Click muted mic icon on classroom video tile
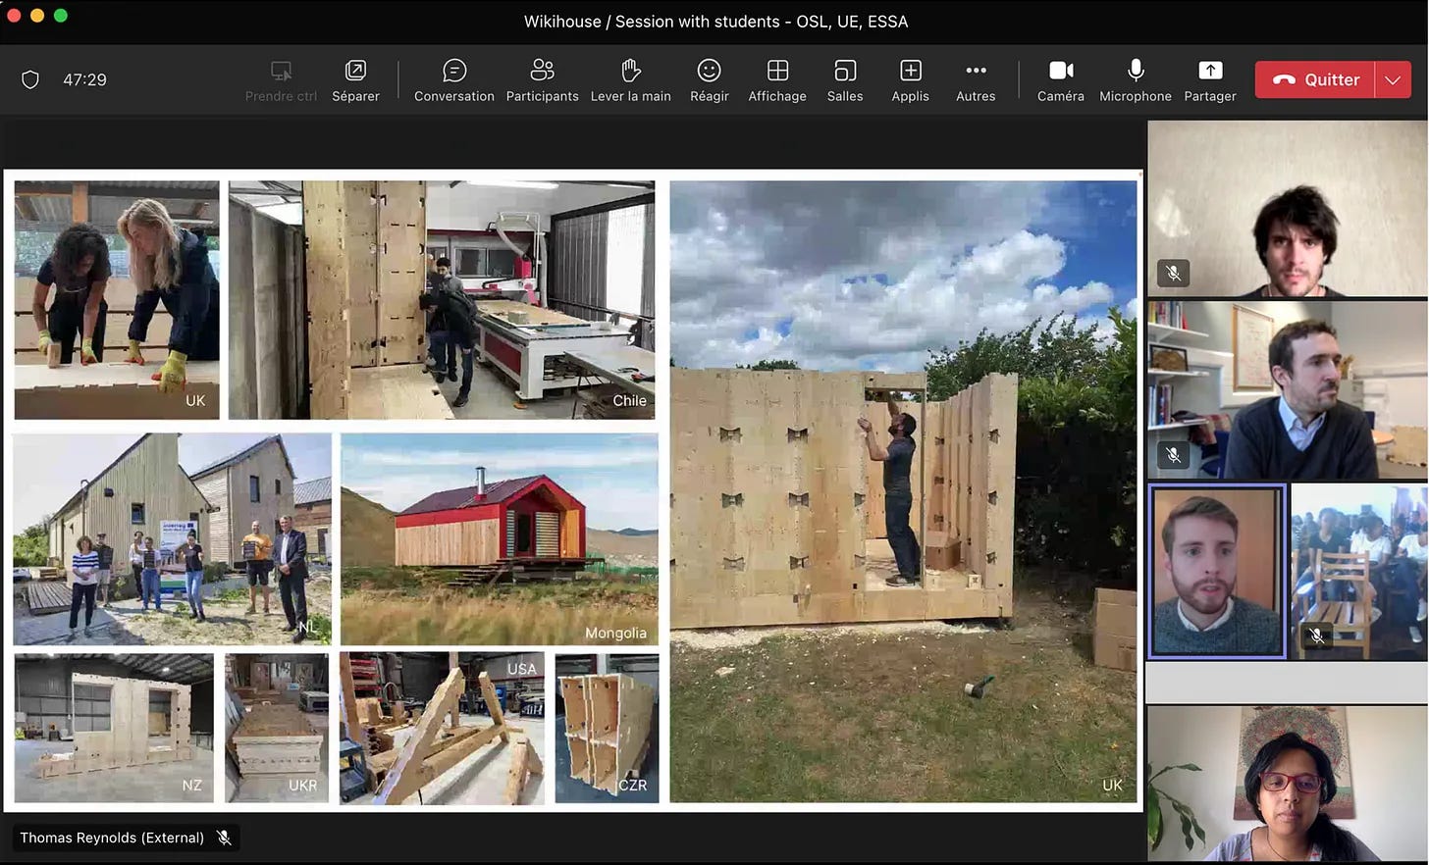The width and height of the screenshot is (1429, 865). (1316, 636)
